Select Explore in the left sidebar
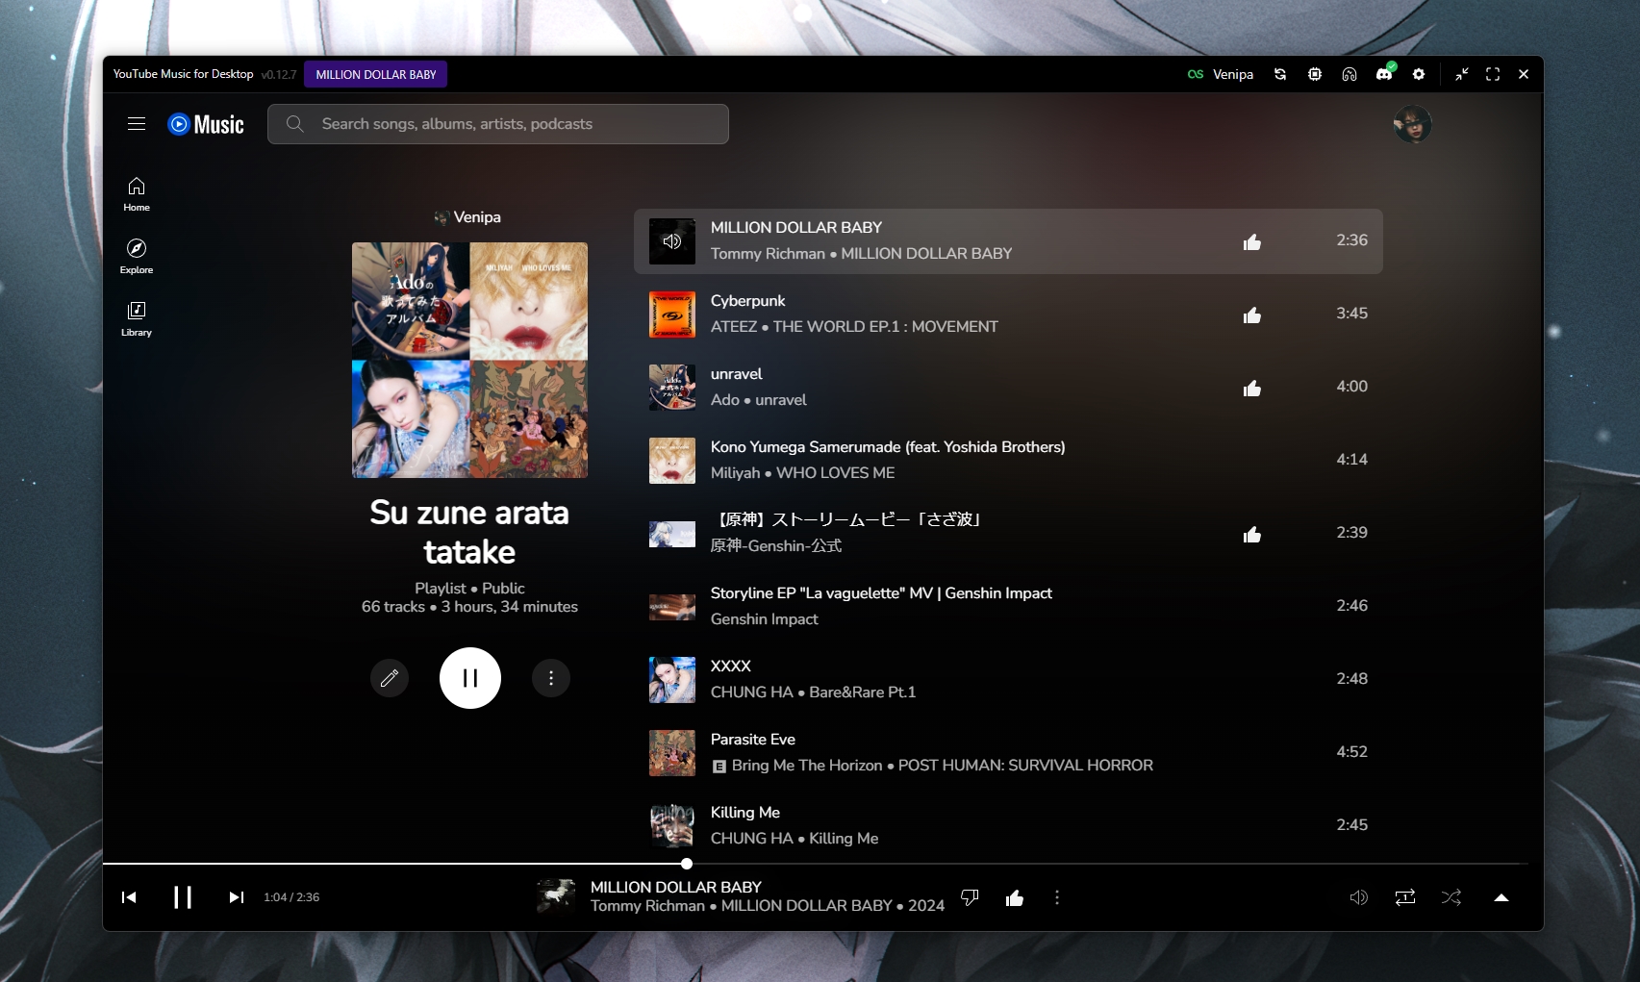Screen dimensions: 1640x982 tap(136, 257)
